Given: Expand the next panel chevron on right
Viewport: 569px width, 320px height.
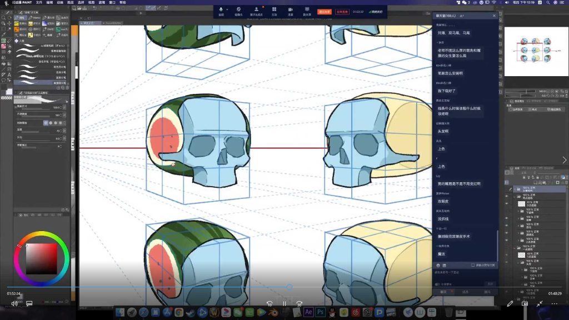Looking at the screenshot, I should [x=565, y=160].
